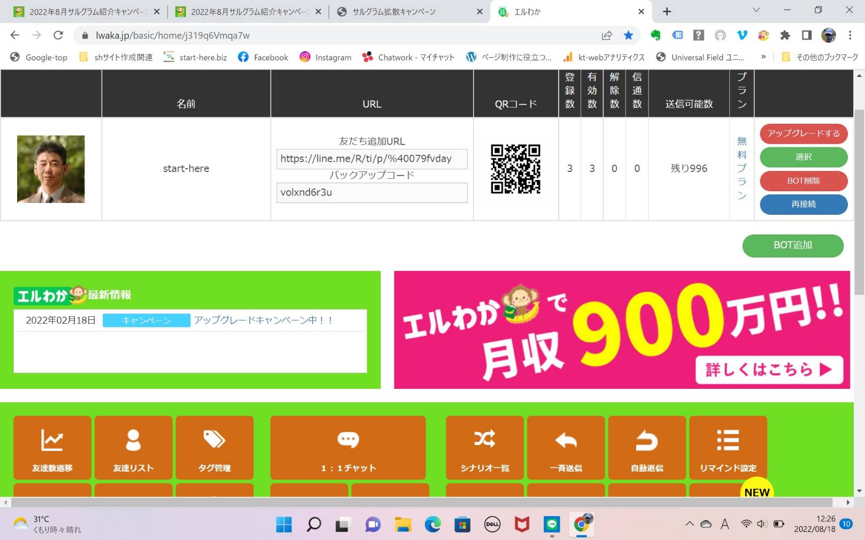Open the kt-webアナリティクス bookmark
The width and height of the screenshot is (865, 540).
click(x=604, y=57)
